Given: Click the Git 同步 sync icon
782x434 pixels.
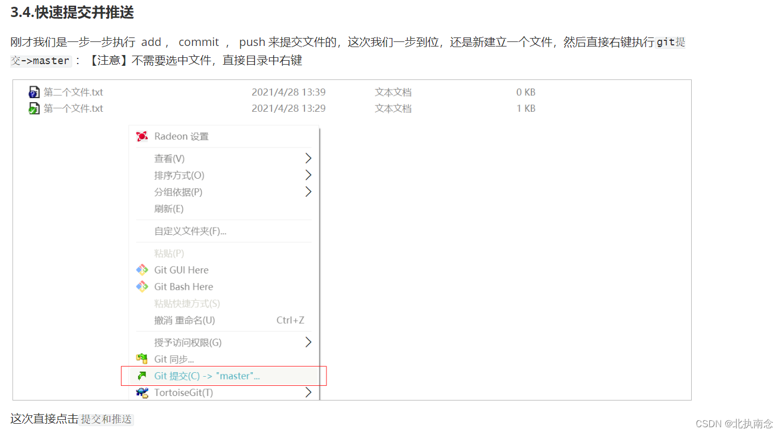Looking at the screenshot, I should click(x=142, y=359).
